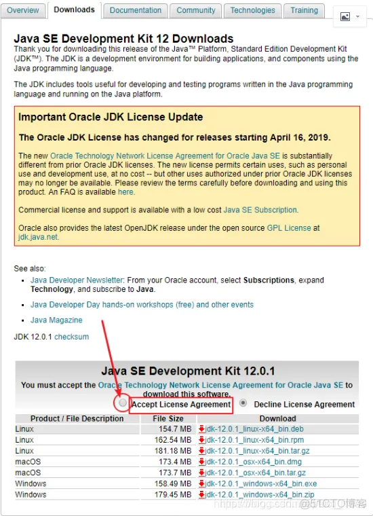The height and width of the screenshot is (516, 373).
Task: Open the Oracle Technology Network License Agreement link in the yellow notice
Action: [x=165, y=155]
